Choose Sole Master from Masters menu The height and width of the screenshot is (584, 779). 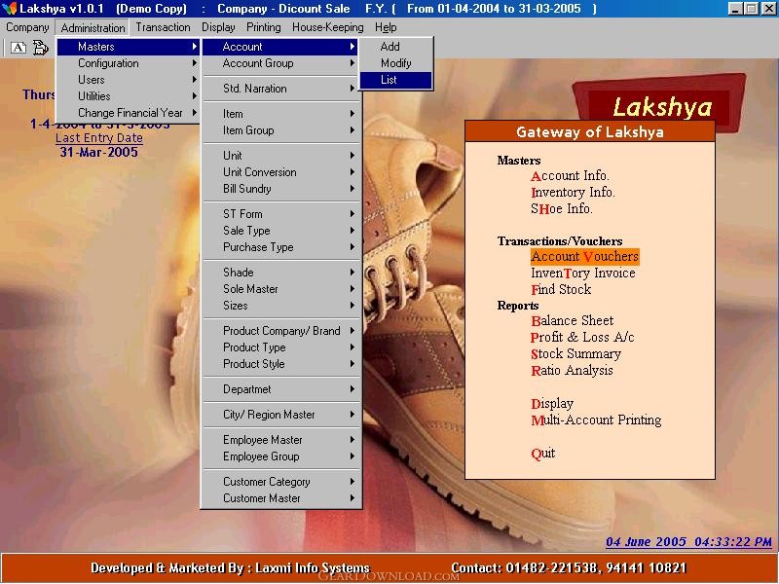coord(280,289)
